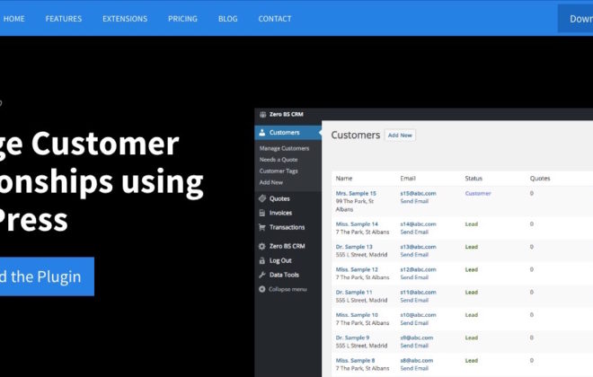This screenshot has width=593, height=377.
Task: Click Send Email under s10@abc.com
Action: coord(414,323)
